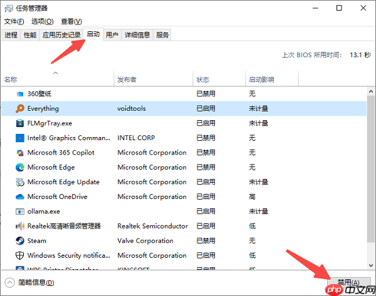Screen dimensions: 376x296
Task: Click 低 impact in Realtek row
Action: 253,226
